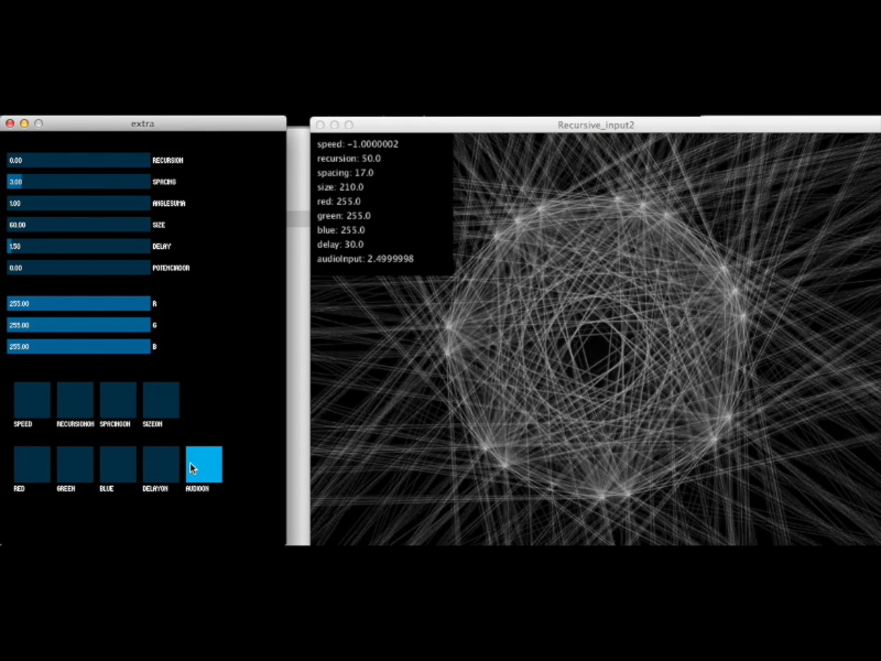Minimize the Recursive_input2 window

pyautogui.click(x=334, y=125)
